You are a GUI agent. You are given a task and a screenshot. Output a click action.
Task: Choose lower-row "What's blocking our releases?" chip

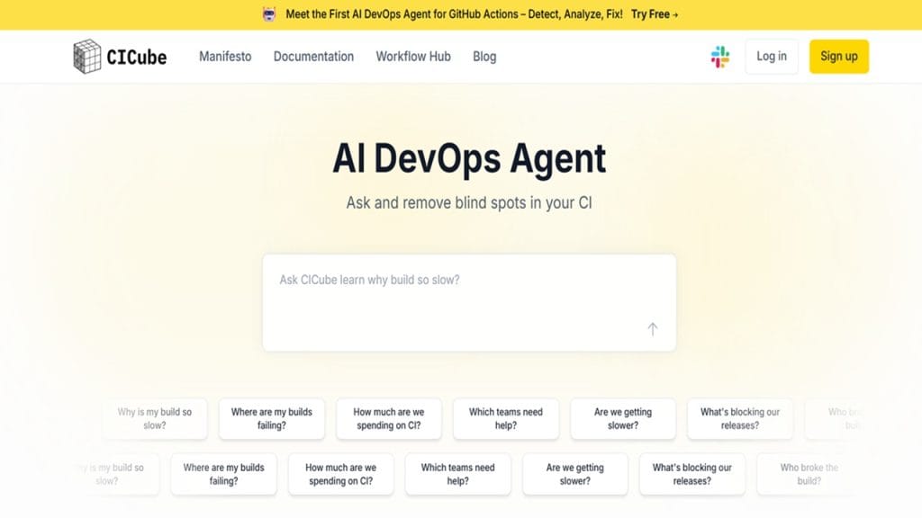pyautogui.click(x=692, y=474)
